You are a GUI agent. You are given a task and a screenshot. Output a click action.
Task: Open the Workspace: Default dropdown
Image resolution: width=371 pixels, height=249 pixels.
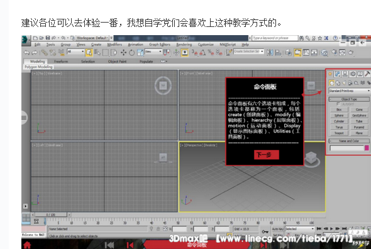(92, 38)
